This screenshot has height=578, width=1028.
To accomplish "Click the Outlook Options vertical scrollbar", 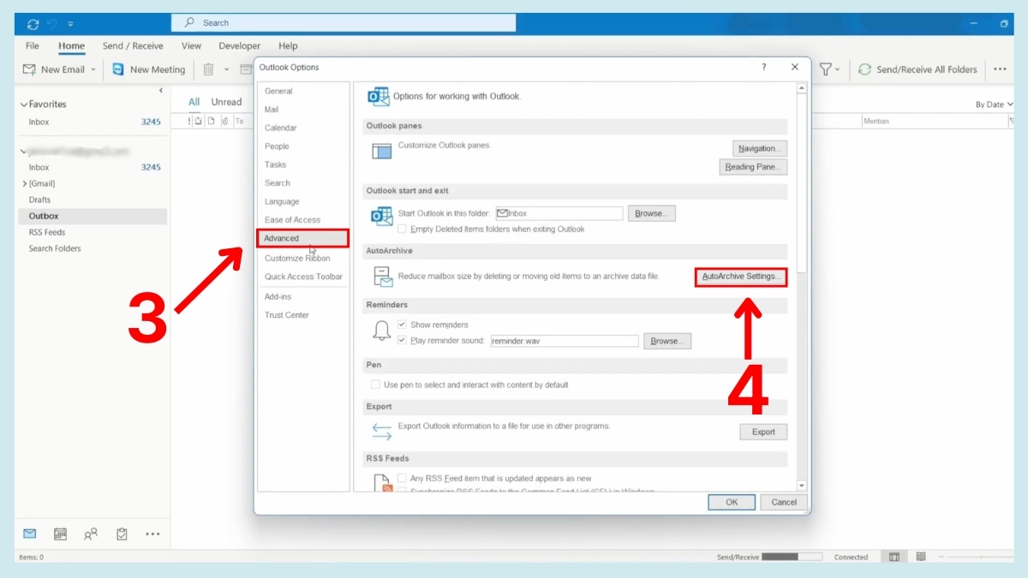I will [802, 286].
